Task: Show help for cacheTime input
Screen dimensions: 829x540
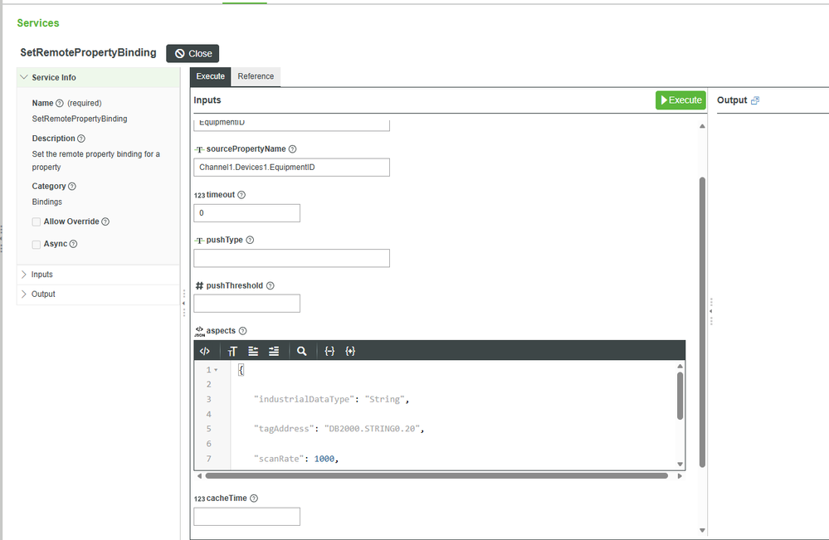Action: tap(254, 499)
